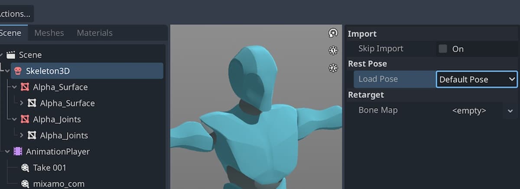The height and width of the screenshot is (189, 520).
Task: Click the red Alpha_Joints parent mesh icon
Action: [25, 119]
